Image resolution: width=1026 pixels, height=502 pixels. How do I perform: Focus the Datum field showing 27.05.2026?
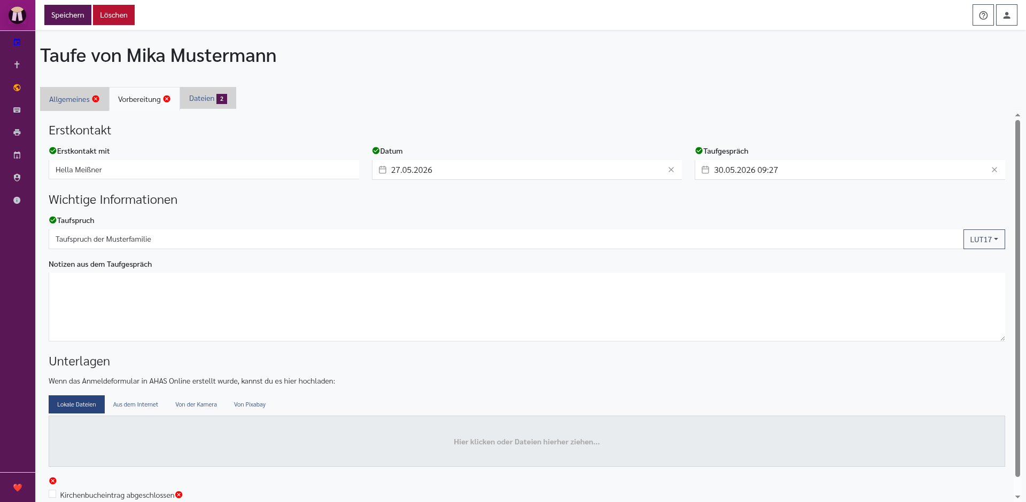click(x=526, y=170)
